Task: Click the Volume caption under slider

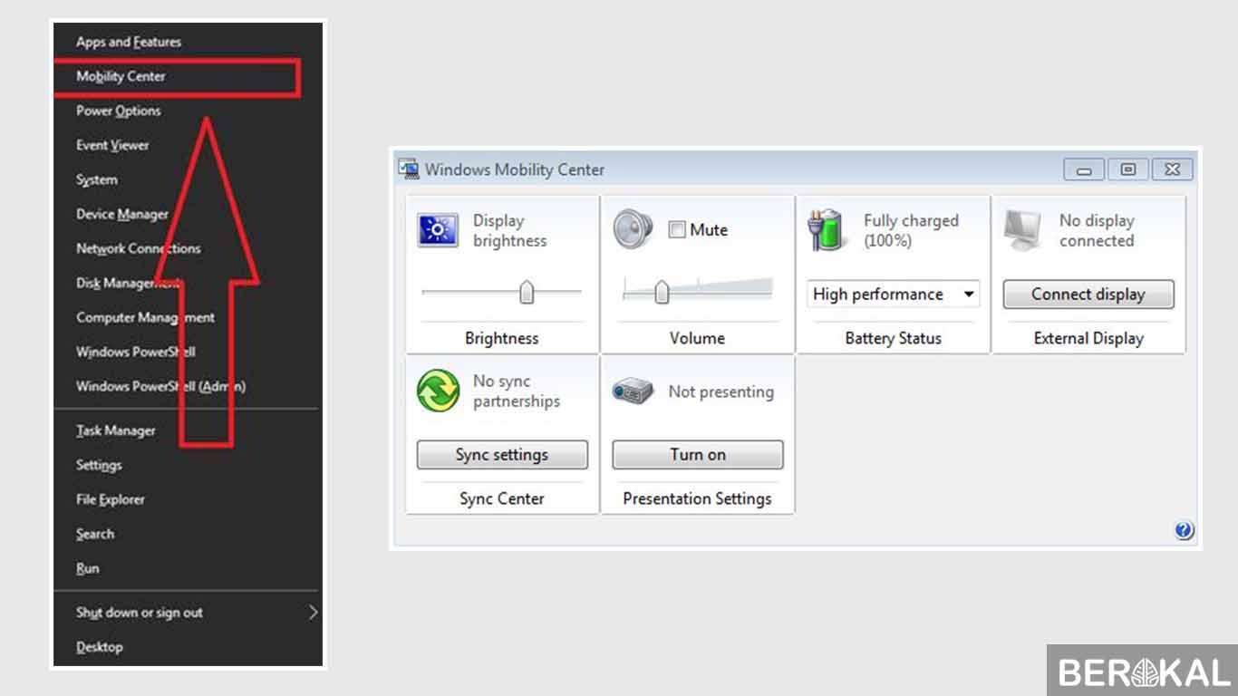Action: [697, 338]
